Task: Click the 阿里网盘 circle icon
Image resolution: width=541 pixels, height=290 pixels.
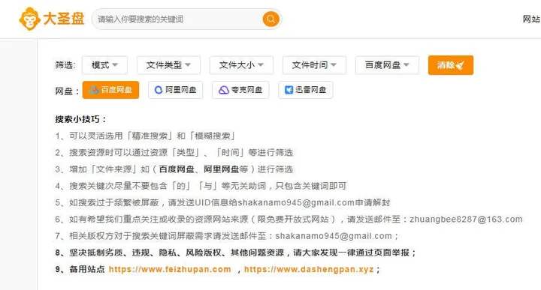Action: tap(159, 90)
